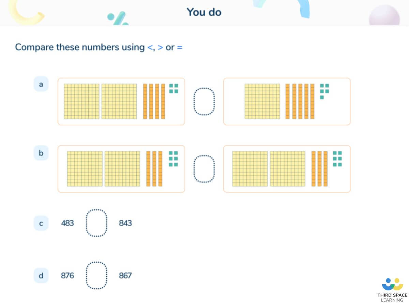The width and height of the screenshot is (409, 307).
Task: Select the question c label badge
Action: click(41, 223)
